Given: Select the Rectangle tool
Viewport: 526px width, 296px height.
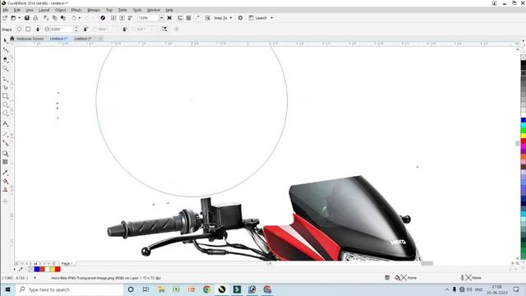Looking at the screenshot, I should [x=6, y=96].
